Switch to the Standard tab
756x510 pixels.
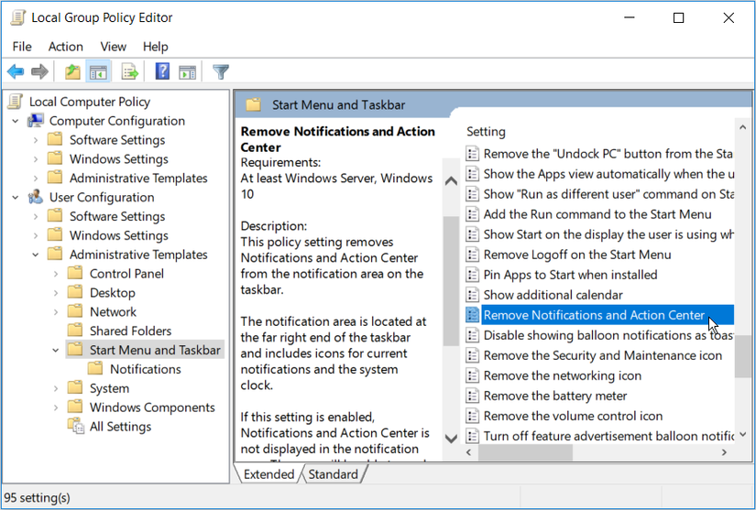tap(334, 474)
